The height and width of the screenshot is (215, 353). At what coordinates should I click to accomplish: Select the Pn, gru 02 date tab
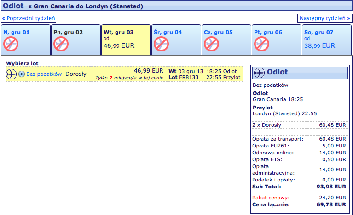(x=76, y=40)
